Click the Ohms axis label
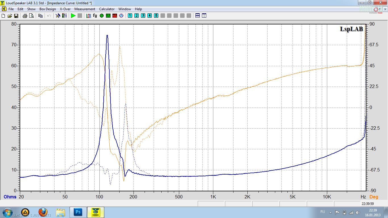The width and height of the screenshot is (388, 218). click(10, 197)
